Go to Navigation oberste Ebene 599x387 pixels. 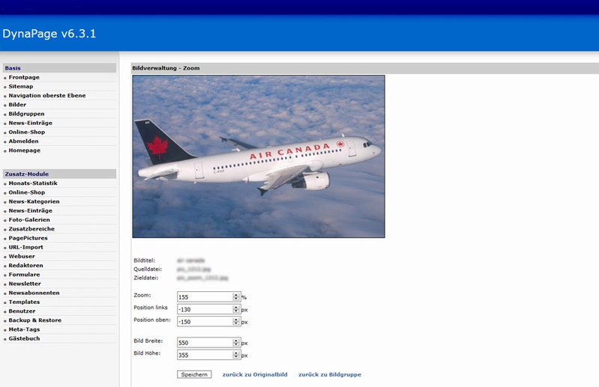point(47,96)
